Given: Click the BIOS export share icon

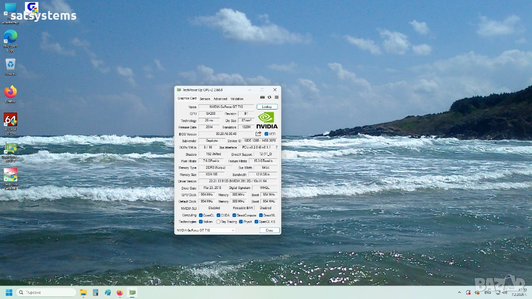Looking at the screenshot, I should pos(258,134).
